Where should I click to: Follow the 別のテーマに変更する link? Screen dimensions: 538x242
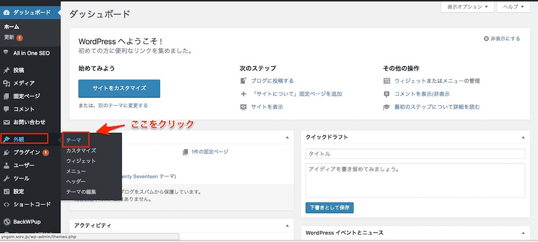coord(123,105)
